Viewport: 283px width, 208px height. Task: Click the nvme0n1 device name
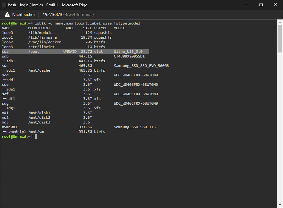(x=9, y=127)
